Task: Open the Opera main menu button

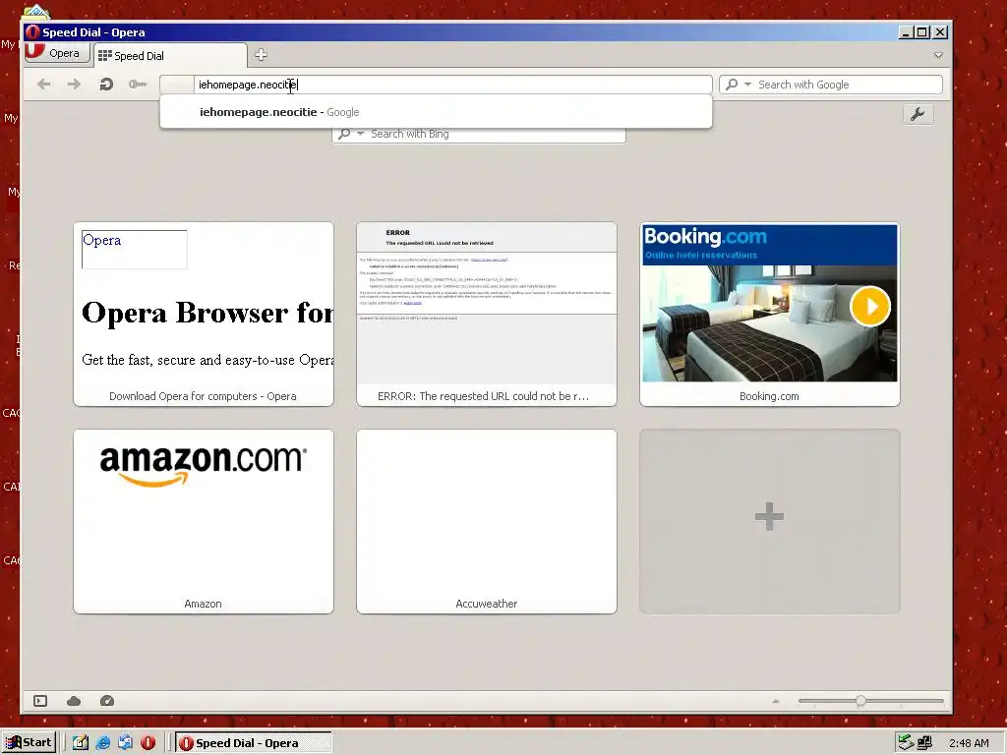Action: [56, 53]
